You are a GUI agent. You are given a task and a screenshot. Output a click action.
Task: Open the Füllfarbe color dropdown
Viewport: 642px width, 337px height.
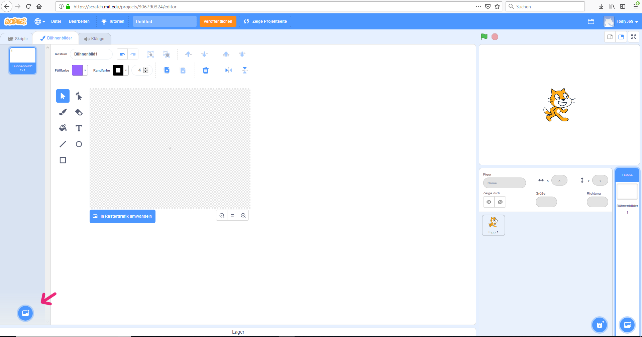click(x=80, y=70)
